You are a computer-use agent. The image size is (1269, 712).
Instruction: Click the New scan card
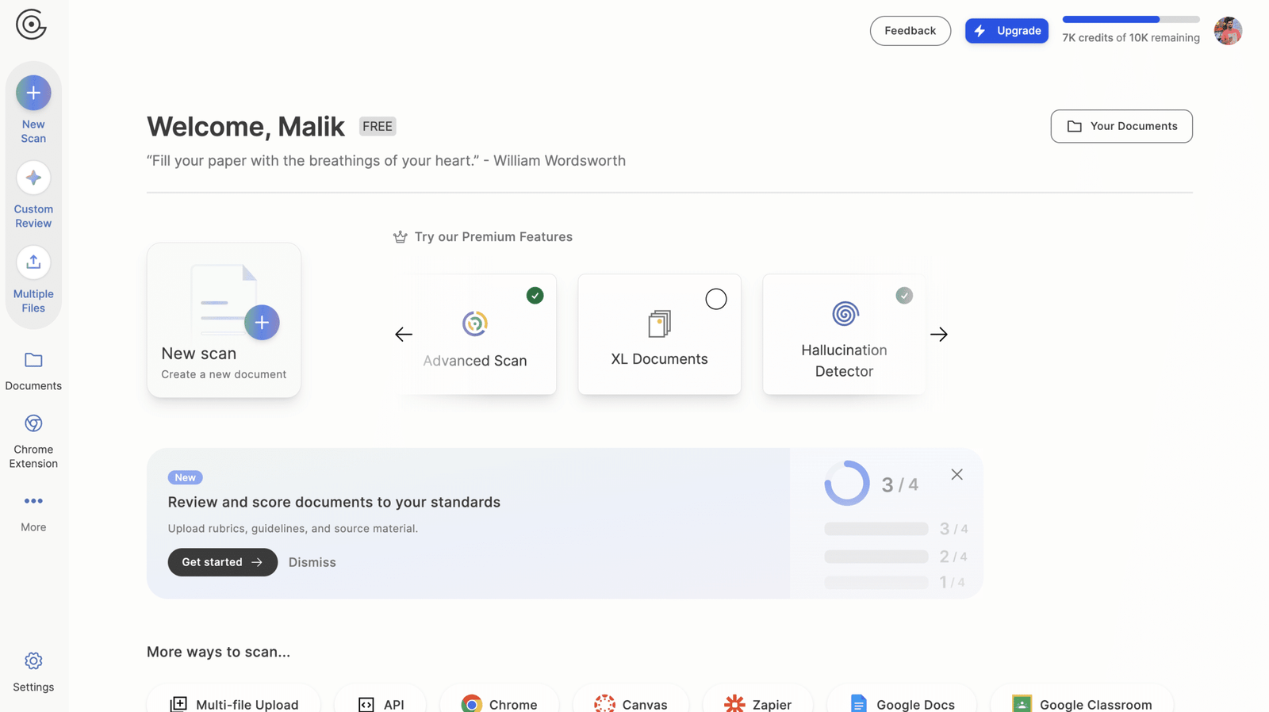coord(224,320)
